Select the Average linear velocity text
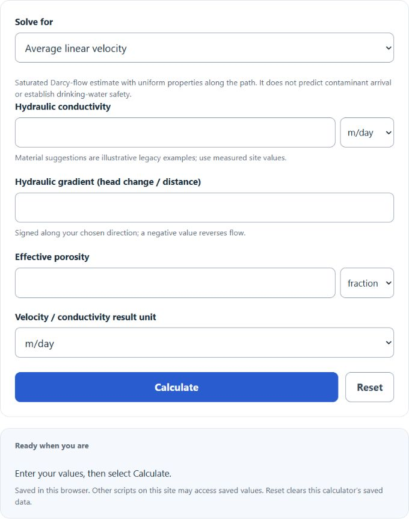 click(76, 48)
